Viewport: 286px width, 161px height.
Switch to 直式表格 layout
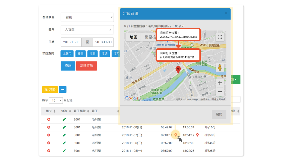[50, 89]
